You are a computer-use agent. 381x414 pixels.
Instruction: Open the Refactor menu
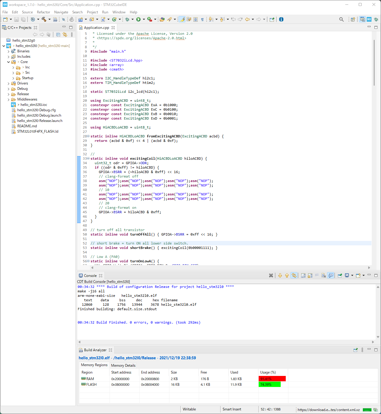click(x=43, y=12)
